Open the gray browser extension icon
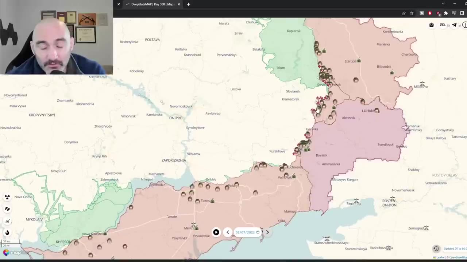This screenshot has height=262, width=467. (x=422, y=13)
